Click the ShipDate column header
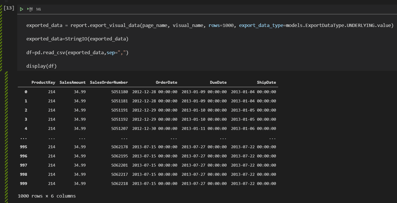 [266, 82]
